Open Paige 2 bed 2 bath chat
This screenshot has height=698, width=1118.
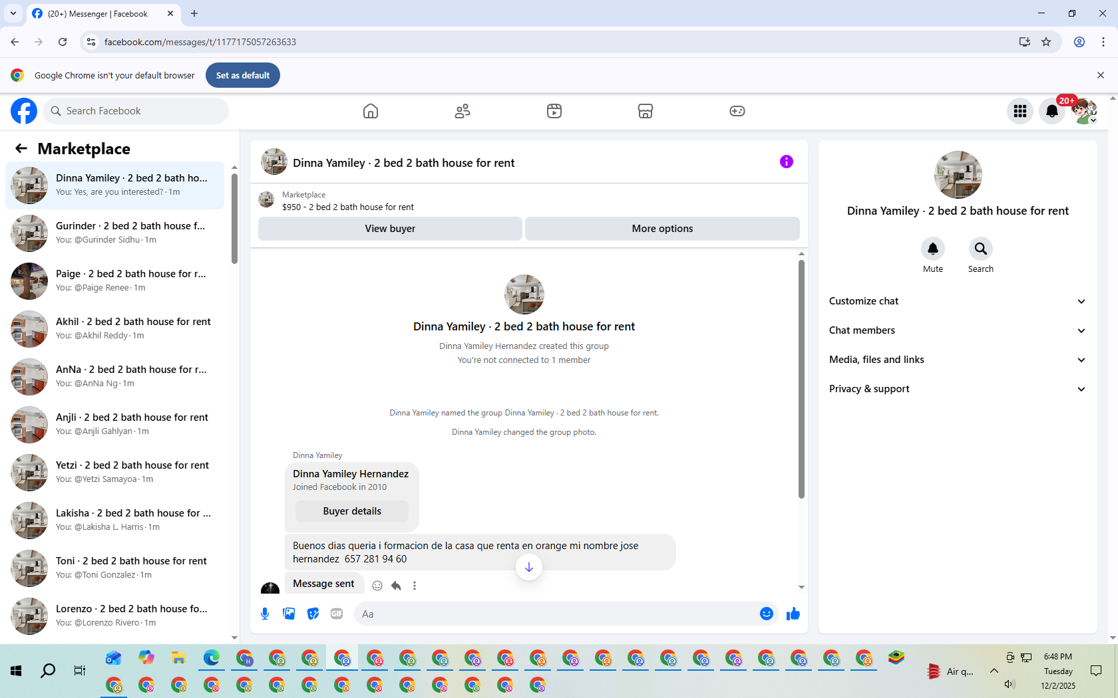(115, 281)
